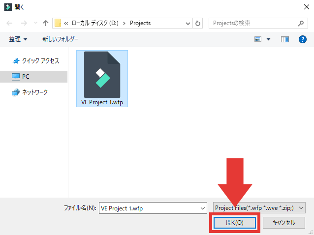Image resolution: width=314 pixels, height=235 pixels.
Task: Open the recent locations chevron
Action: (x=35, y=23)
